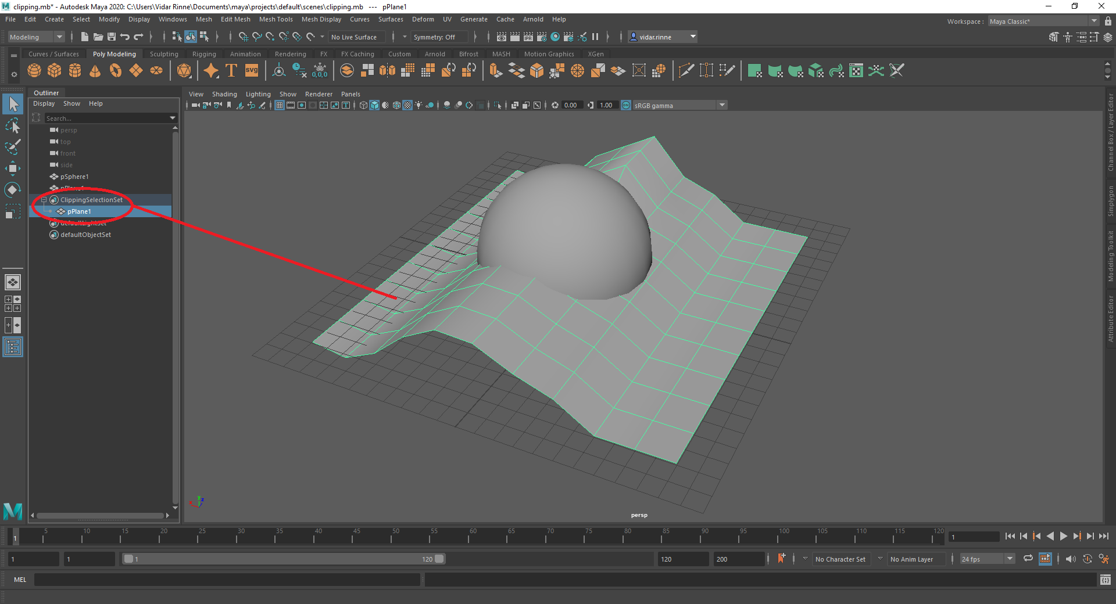The height and width of the screenshot is (604, 1116).
Task: Click the Symmetry: Off button
Action: point(434,37)
